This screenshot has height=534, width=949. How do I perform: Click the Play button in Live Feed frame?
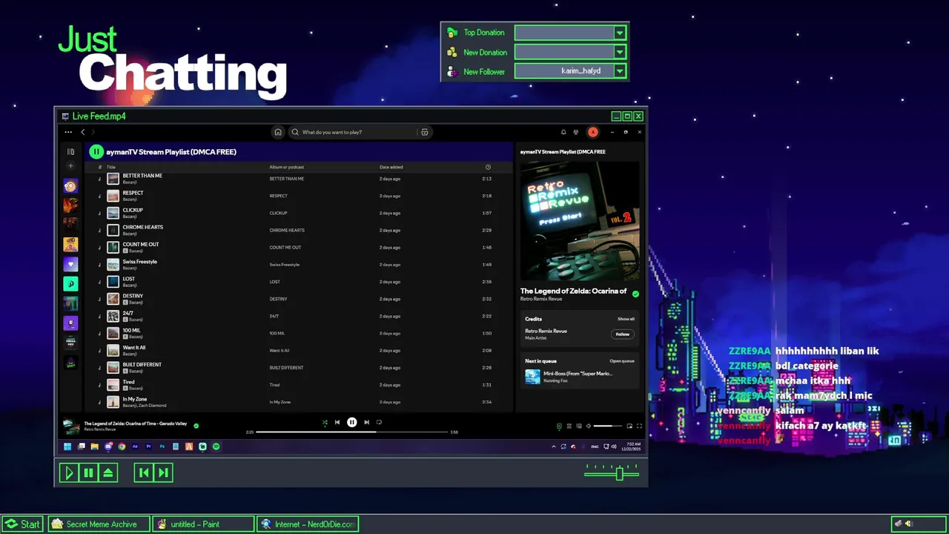(69, 472)
